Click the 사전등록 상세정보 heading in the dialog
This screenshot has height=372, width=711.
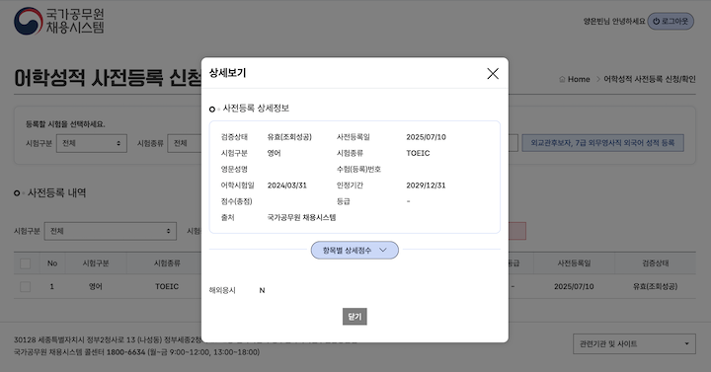(x=256, y=109)
